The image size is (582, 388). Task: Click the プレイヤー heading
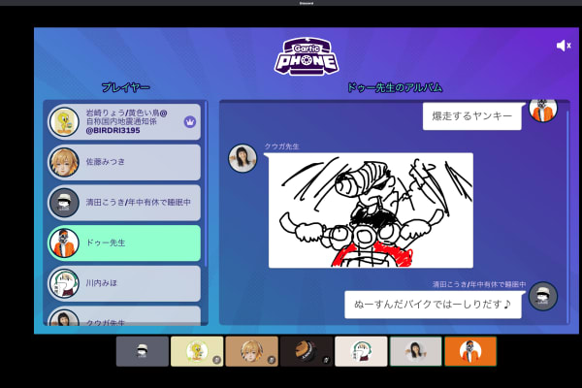coord(125,87)
